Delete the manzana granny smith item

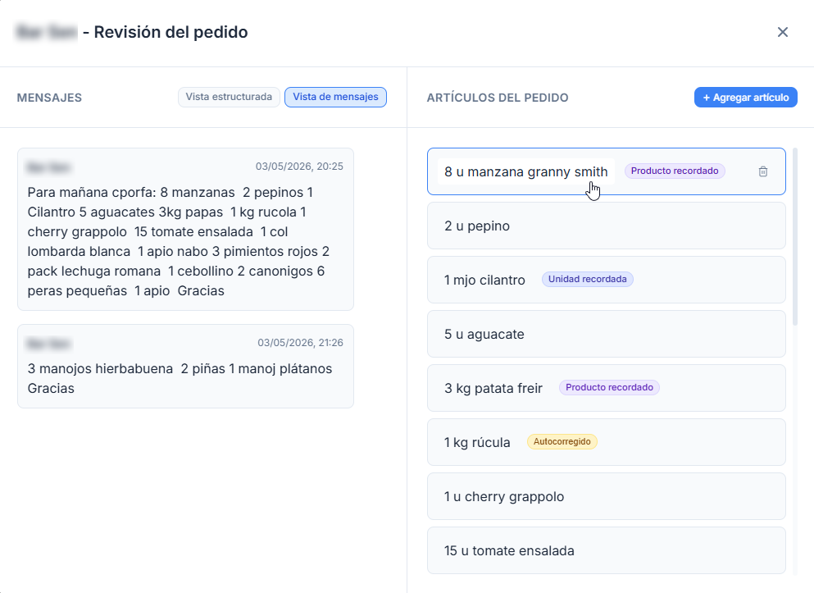(x=762, y=171)
